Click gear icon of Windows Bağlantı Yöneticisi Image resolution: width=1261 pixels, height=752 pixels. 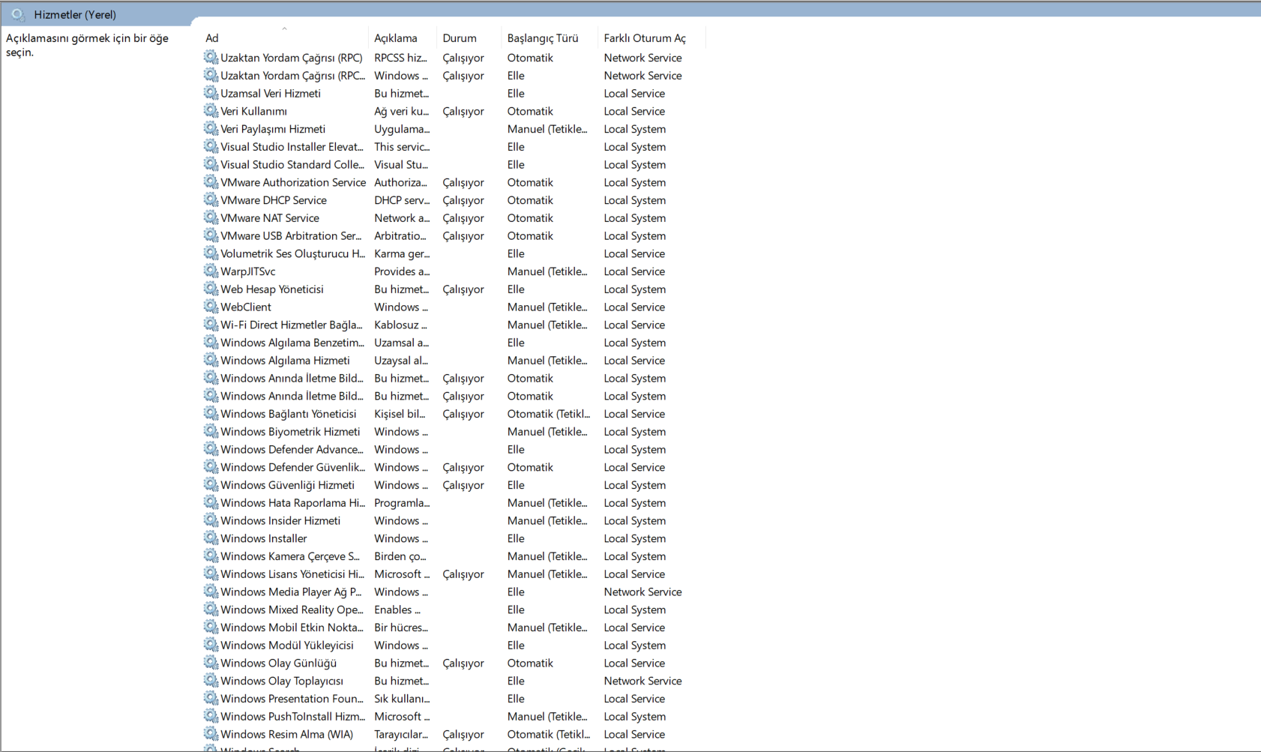tap(211, 414)
